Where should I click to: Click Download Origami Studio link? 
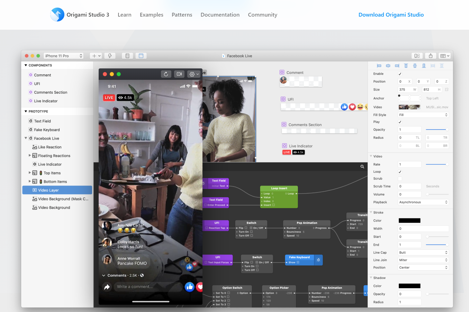(391, 15)
